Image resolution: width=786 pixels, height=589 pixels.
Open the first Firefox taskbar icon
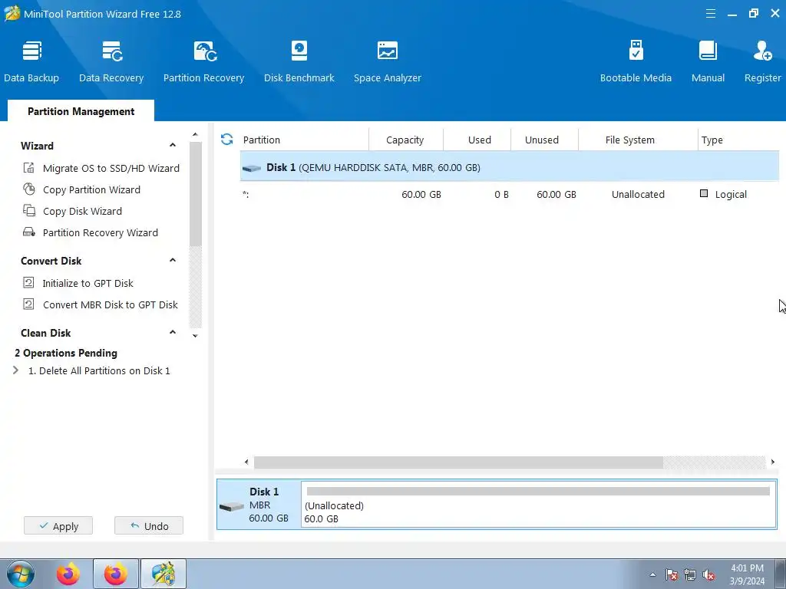(x=68, y=574)
